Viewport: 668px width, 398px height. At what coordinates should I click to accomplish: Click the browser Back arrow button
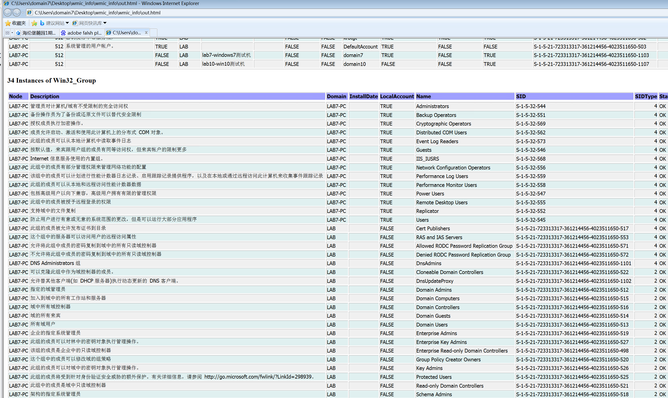[x=8, y=12]
